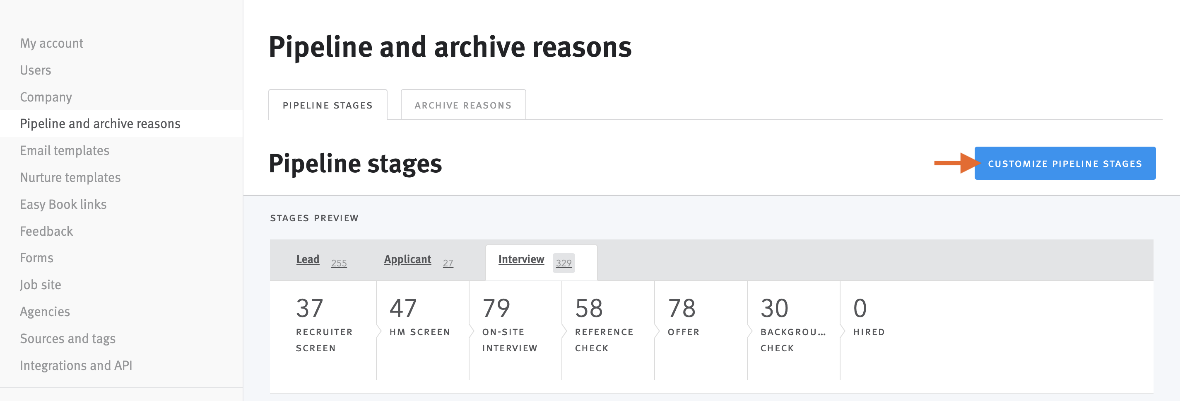Switch to the Applicant stage preview
Screen dimensions: 1185x401
pyautogui.click(x=407, y=259)
